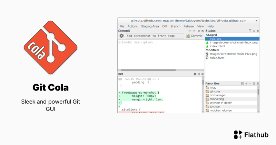Screen dimensions: 276x145
Task: Open the nbmanager favorite repository
Action: tap(231, 95)
